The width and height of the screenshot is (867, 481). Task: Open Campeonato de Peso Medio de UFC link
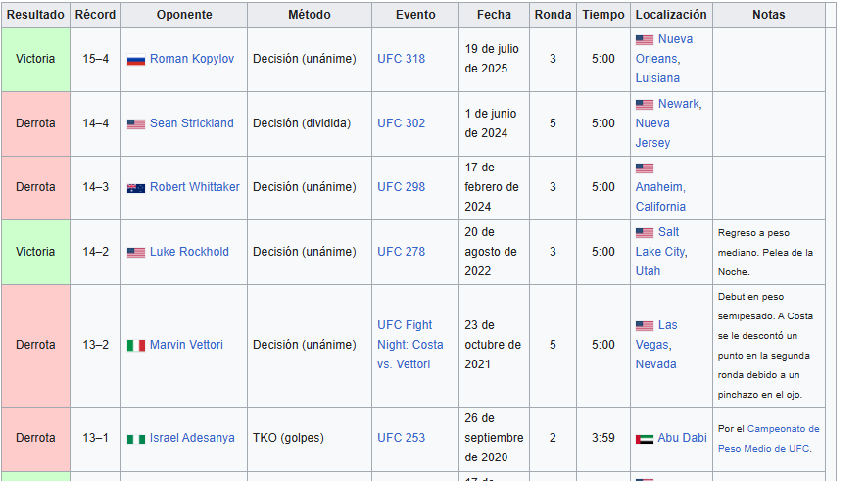click(769, 439)
